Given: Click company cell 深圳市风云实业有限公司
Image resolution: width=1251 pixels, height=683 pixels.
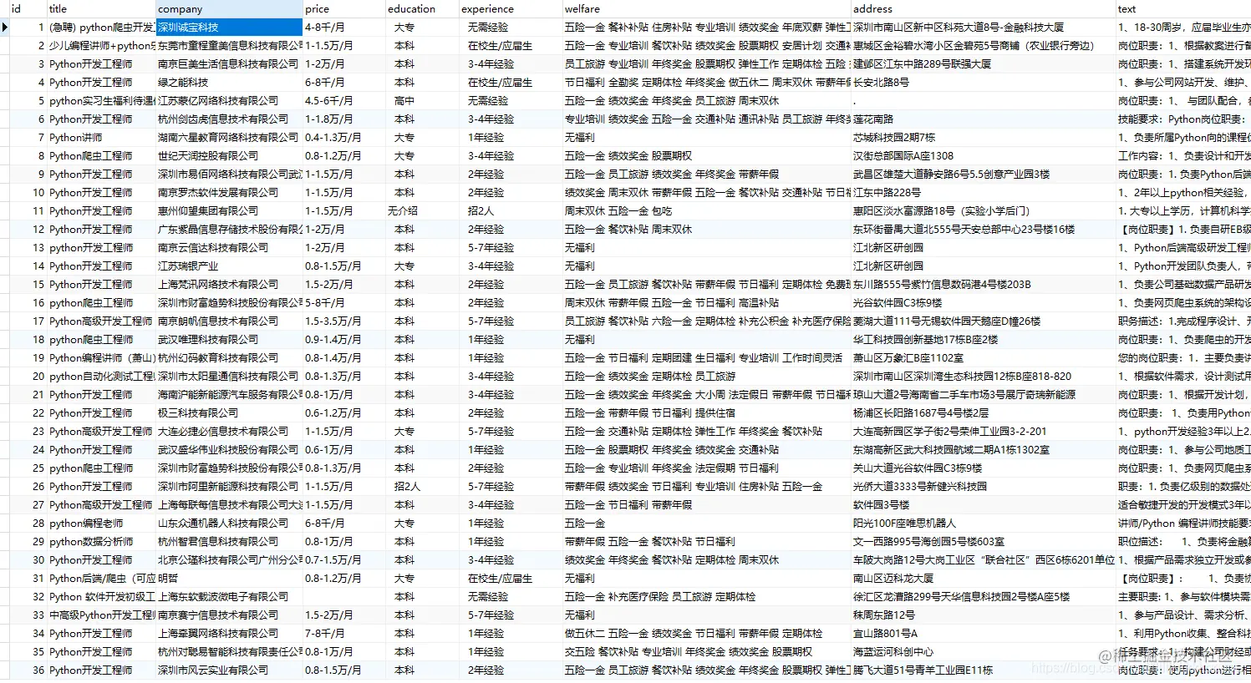Looking at the screenshot, I should [x=229, y=670].
